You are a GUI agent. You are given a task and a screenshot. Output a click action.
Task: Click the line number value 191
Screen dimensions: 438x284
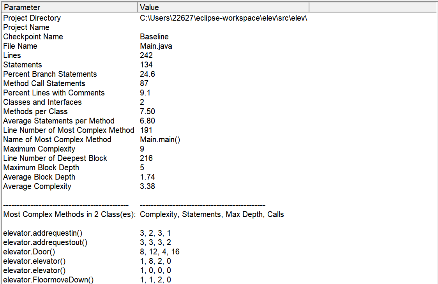[x=146, y=131]
